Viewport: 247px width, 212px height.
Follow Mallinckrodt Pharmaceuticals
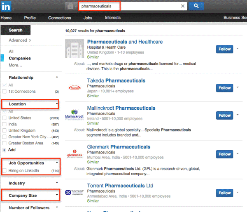pyautogui.click(x=224, y=115)
